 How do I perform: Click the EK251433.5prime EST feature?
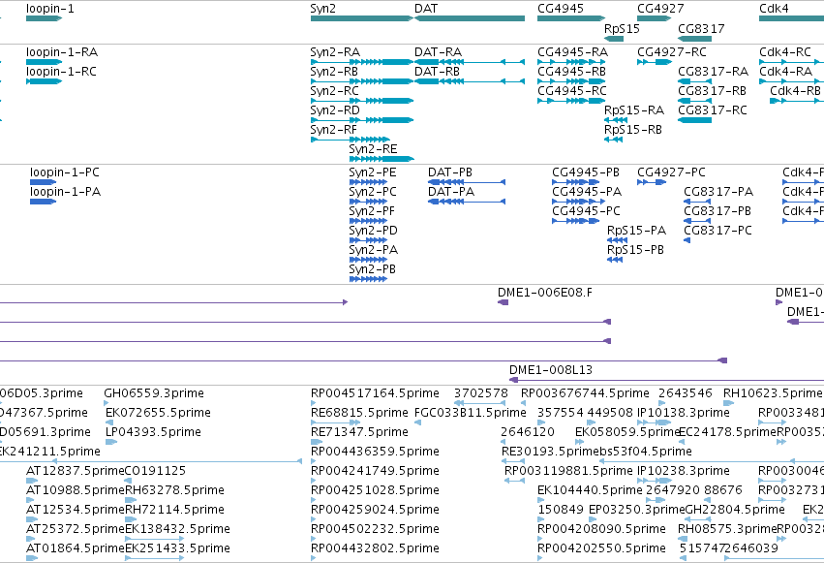coord(155,558)
